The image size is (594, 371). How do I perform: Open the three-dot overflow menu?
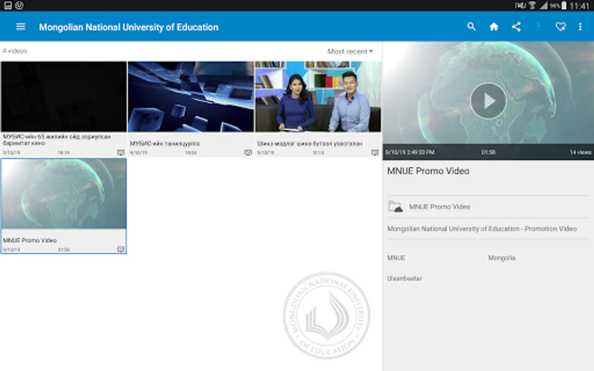tap(580, 27)
